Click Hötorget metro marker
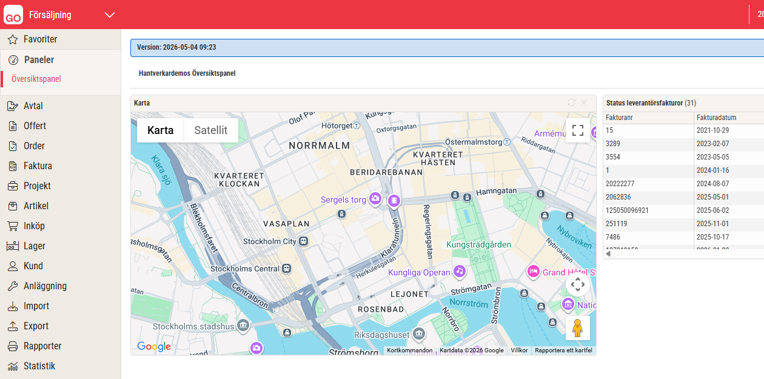Screen dimensions: 764x379 coord(357,126)
